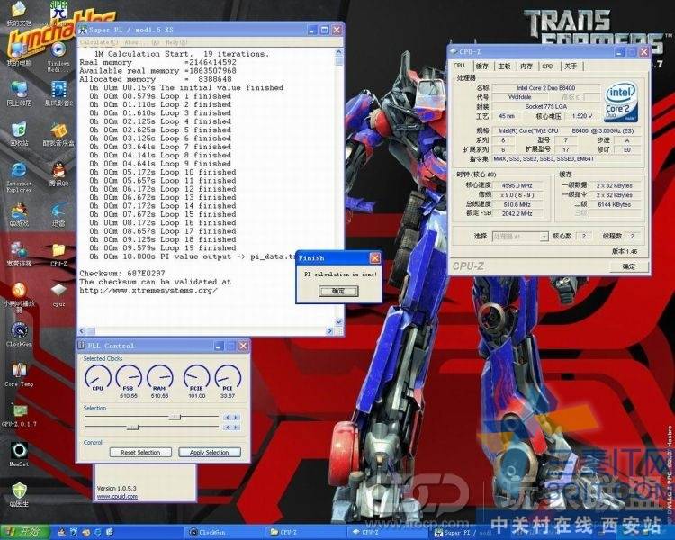Confirm the Finish dialog with 确定
Screen dimensions: 675x540
click(338, 291)
